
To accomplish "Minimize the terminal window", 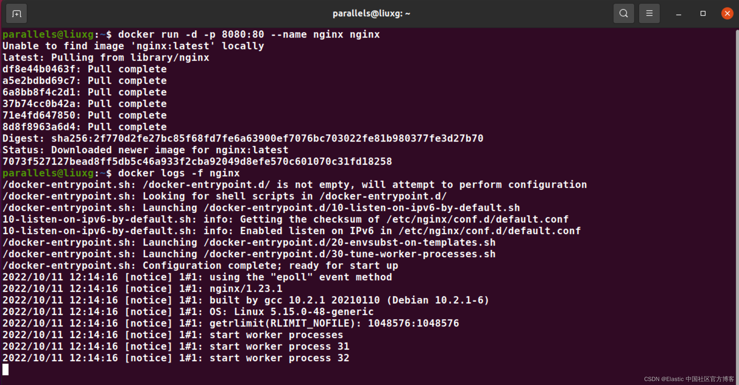I will coord(678,14).
